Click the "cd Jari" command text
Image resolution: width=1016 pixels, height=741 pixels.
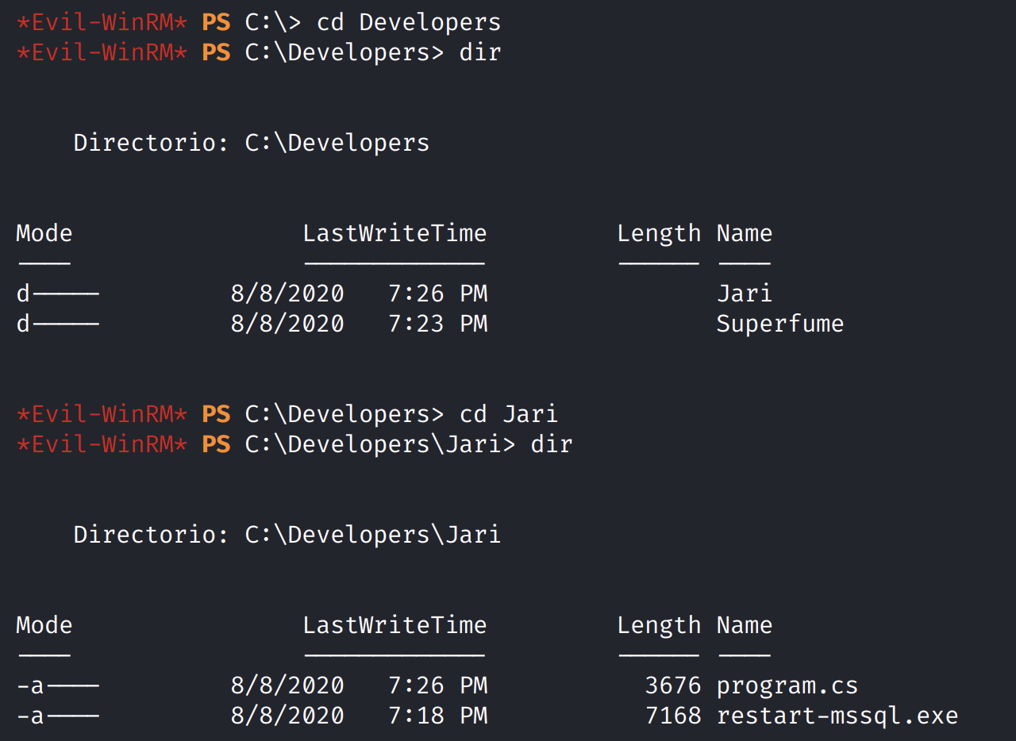(508, 414)
